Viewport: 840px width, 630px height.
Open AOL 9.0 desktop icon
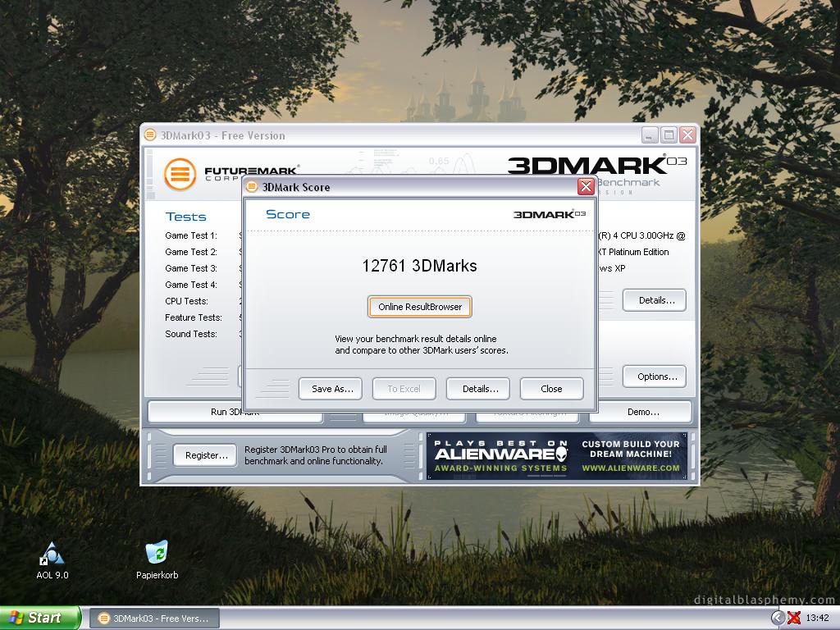pyautogui.click(x=52, y=561)
